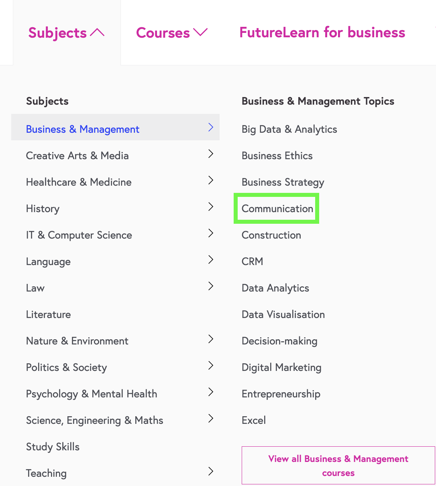Screen dimensions: 436x486
Task: Open Psychology & Mental Health
Action: [x=92, y=394]
